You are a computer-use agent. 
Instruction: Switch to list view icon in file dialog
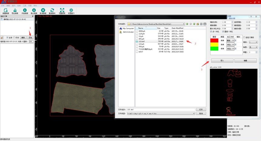201,24
